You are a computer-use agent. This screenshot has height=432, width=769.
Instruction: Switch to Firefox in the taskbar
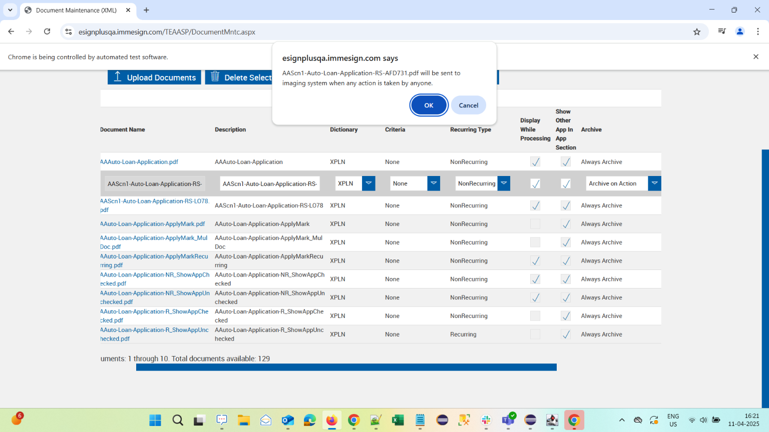(x=331, y=420)
